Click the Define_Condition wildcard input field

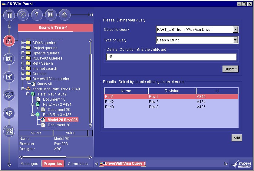coord(171,57)
